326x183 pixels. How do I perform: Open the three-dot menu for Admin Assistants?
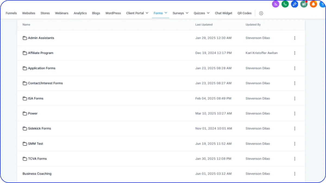coord(295,38)
